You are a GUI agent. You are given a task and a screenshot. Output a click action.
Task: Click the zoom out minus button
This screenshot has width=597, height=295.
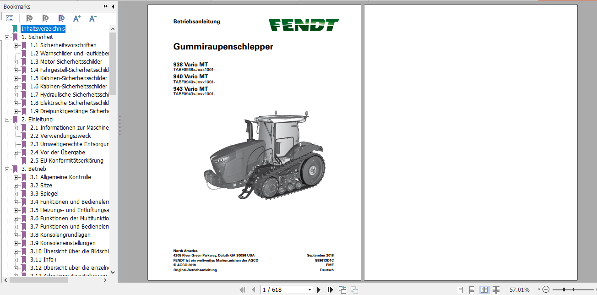[546, 290]
